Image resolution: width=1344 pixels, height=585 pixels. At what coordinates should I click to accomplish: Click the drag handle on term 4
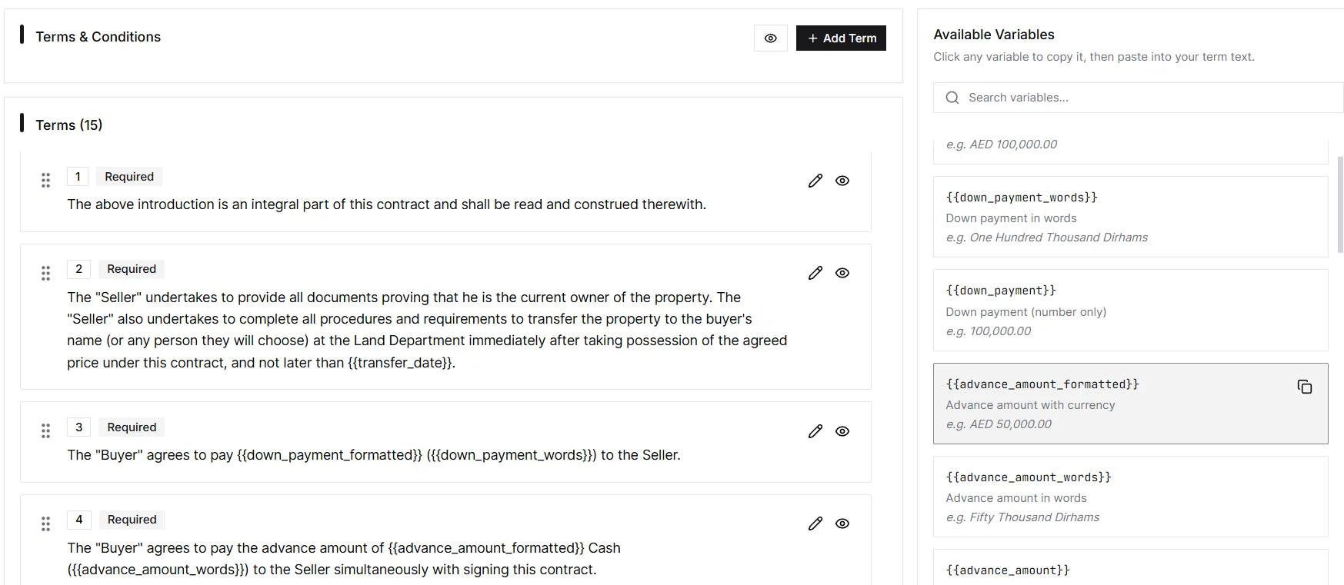pyautogui.click(x=45, y=524)
